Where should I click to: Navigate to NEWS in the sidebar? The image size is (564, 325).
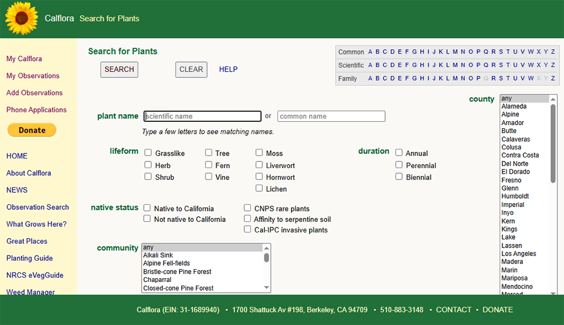(16, 190)
